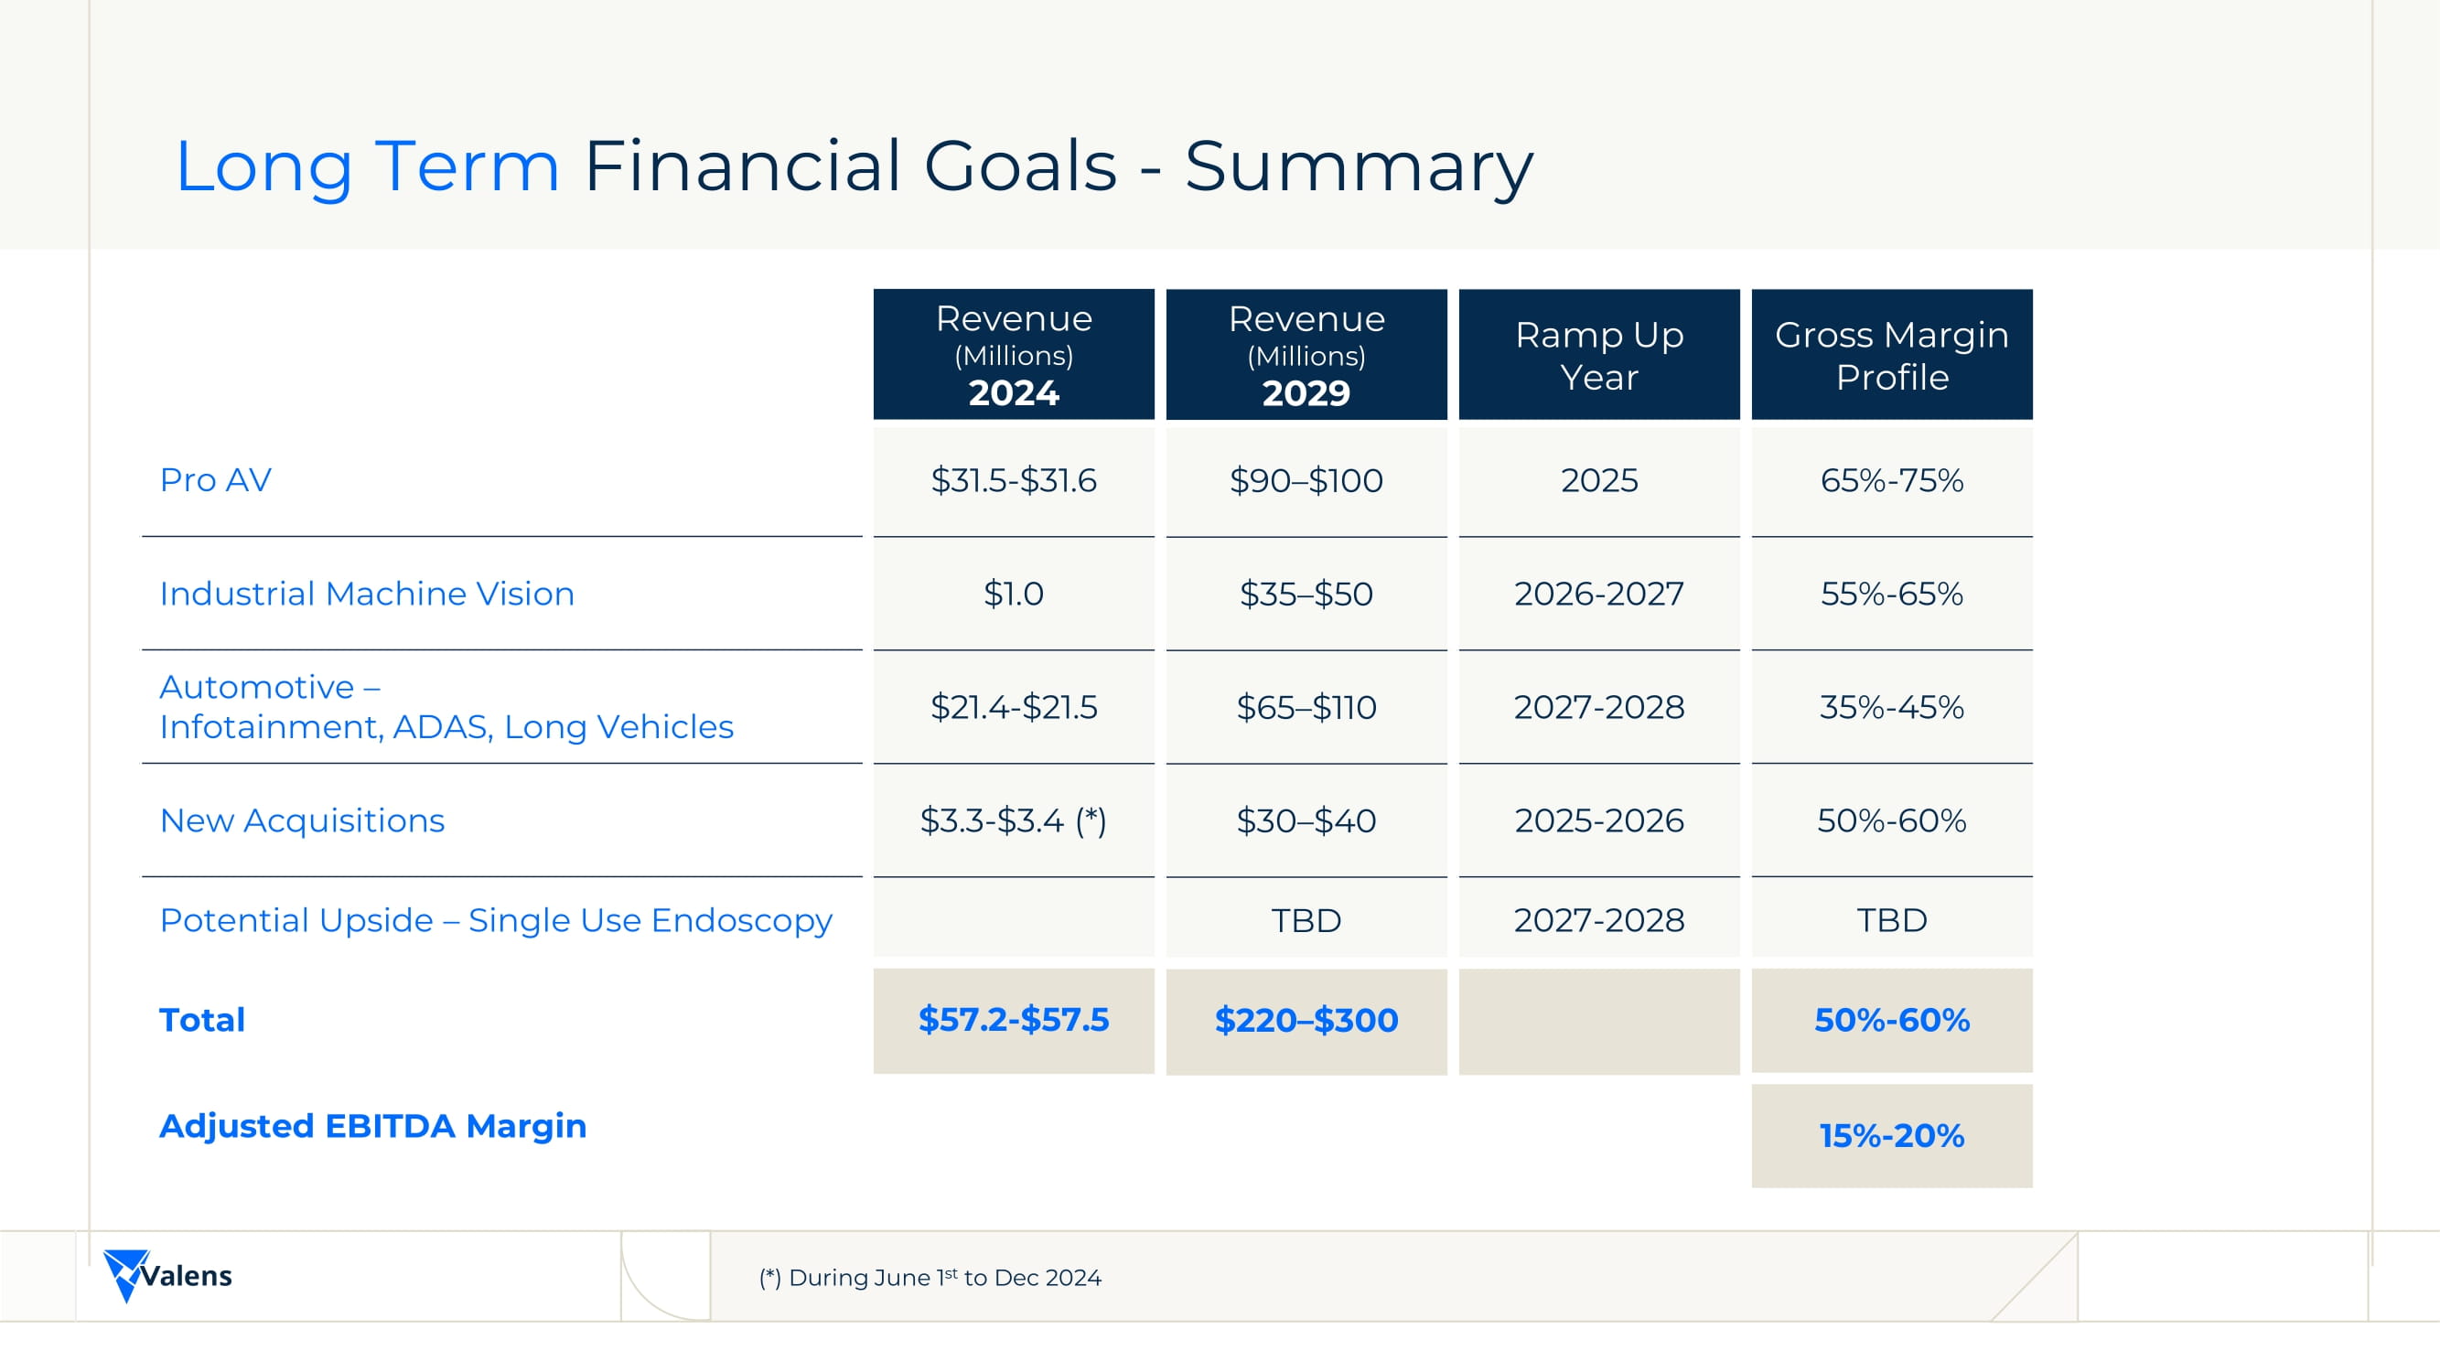Click the Adjusted EBITDA Margin label

click(373, 1126)
